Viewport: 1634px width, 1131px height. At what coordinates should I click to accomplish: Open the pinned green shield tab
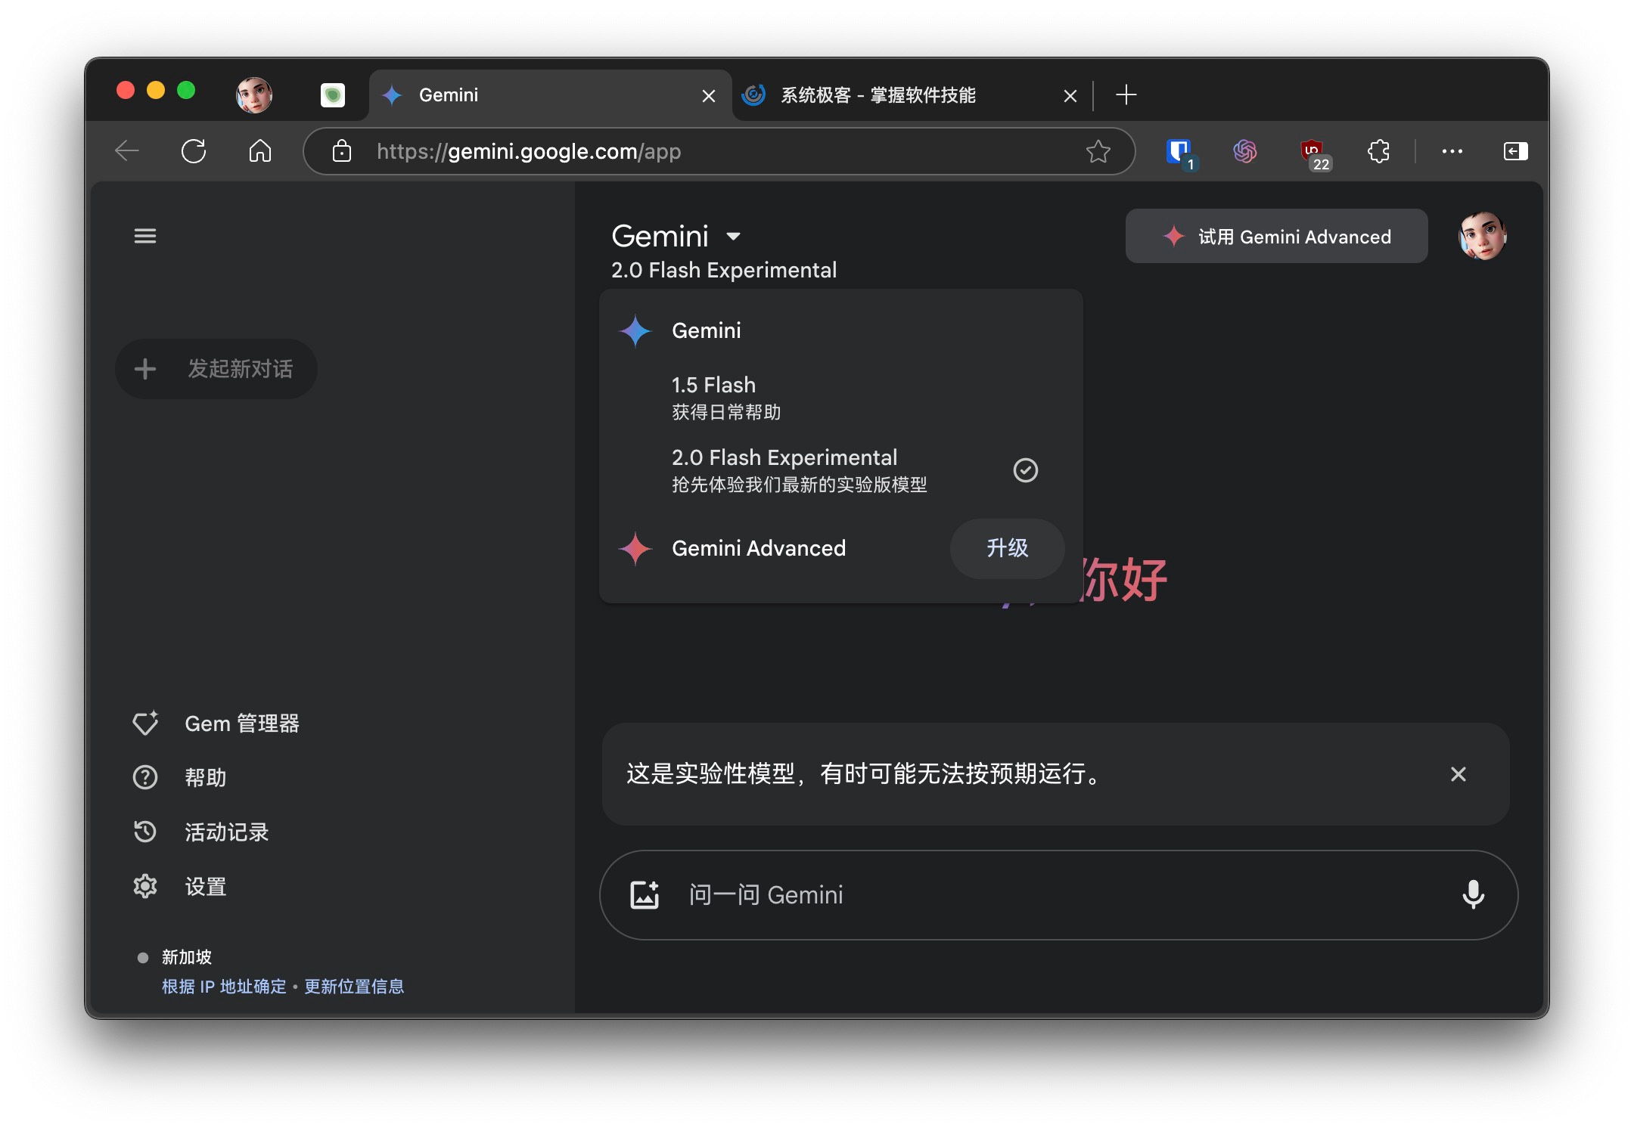(333, 95)
